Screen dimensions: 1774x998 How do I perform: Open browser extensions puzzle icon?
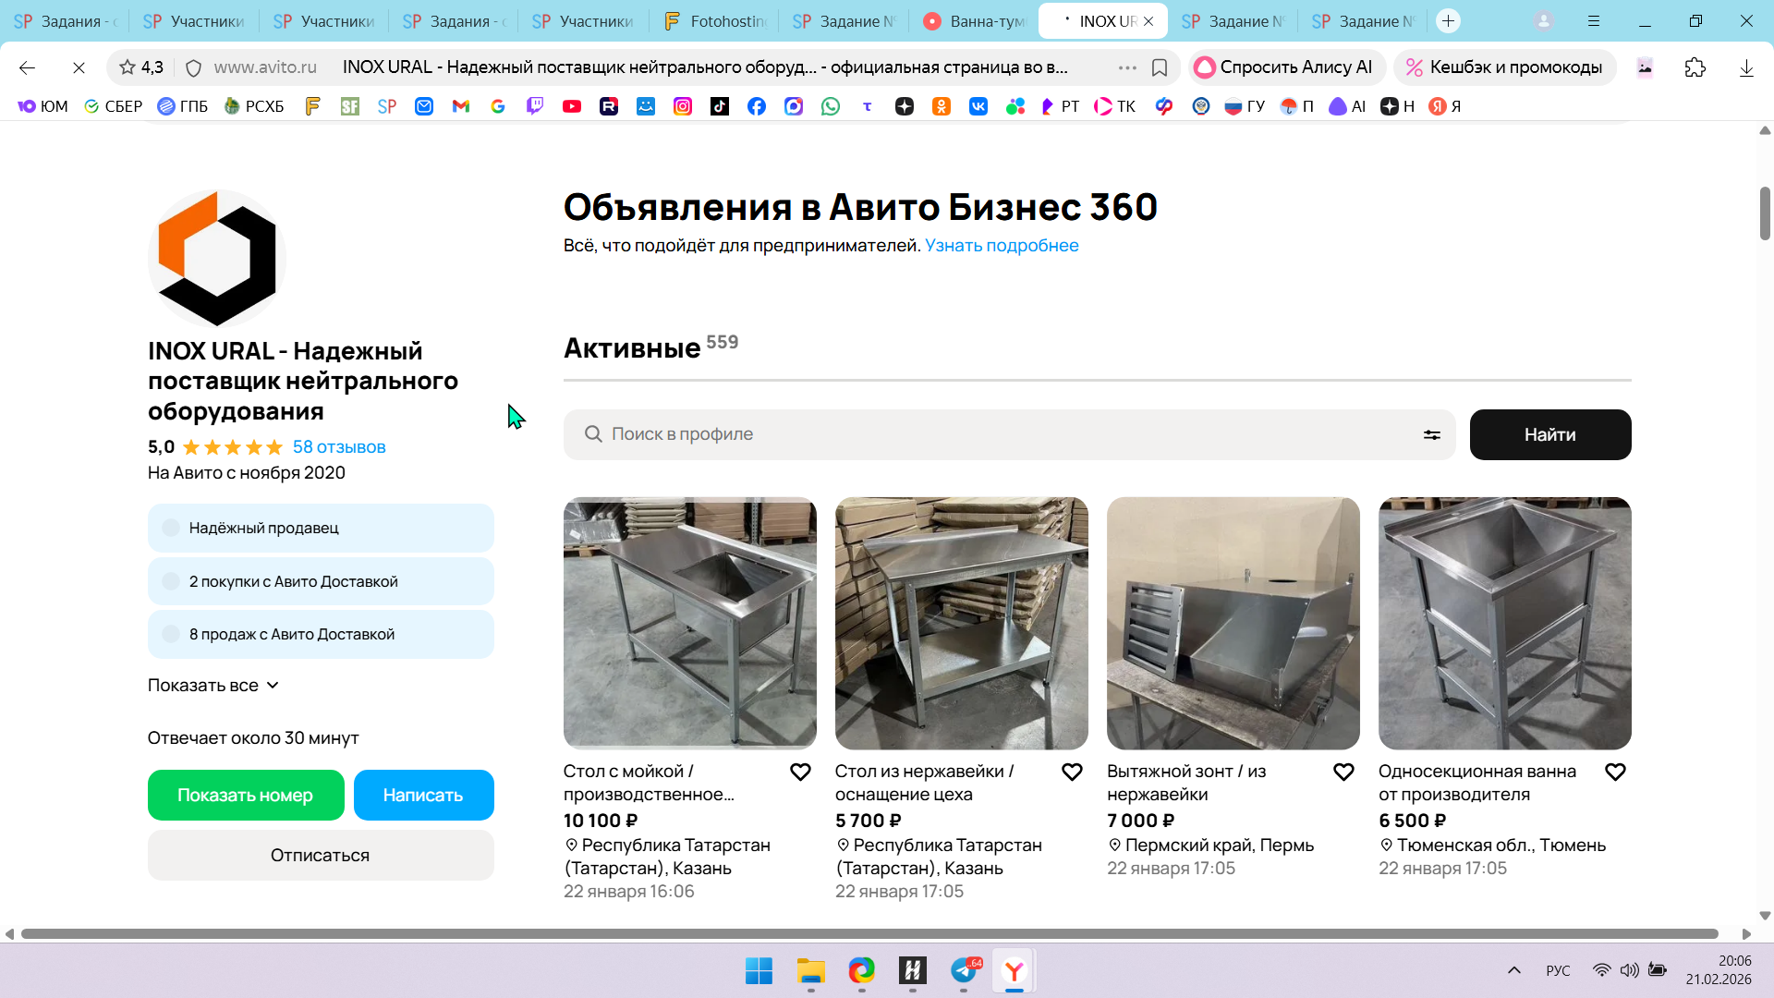(x=1695, y=67)
